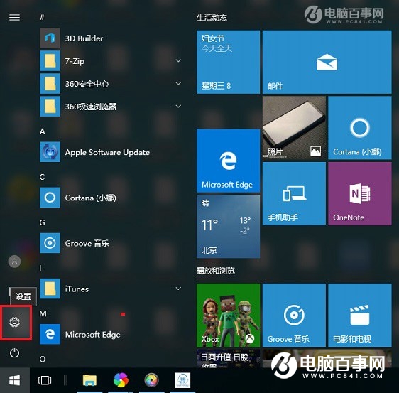Screen dimensions: 399x393
Task: Open the Microsoft Edge tile
Action: coord(229,161)
